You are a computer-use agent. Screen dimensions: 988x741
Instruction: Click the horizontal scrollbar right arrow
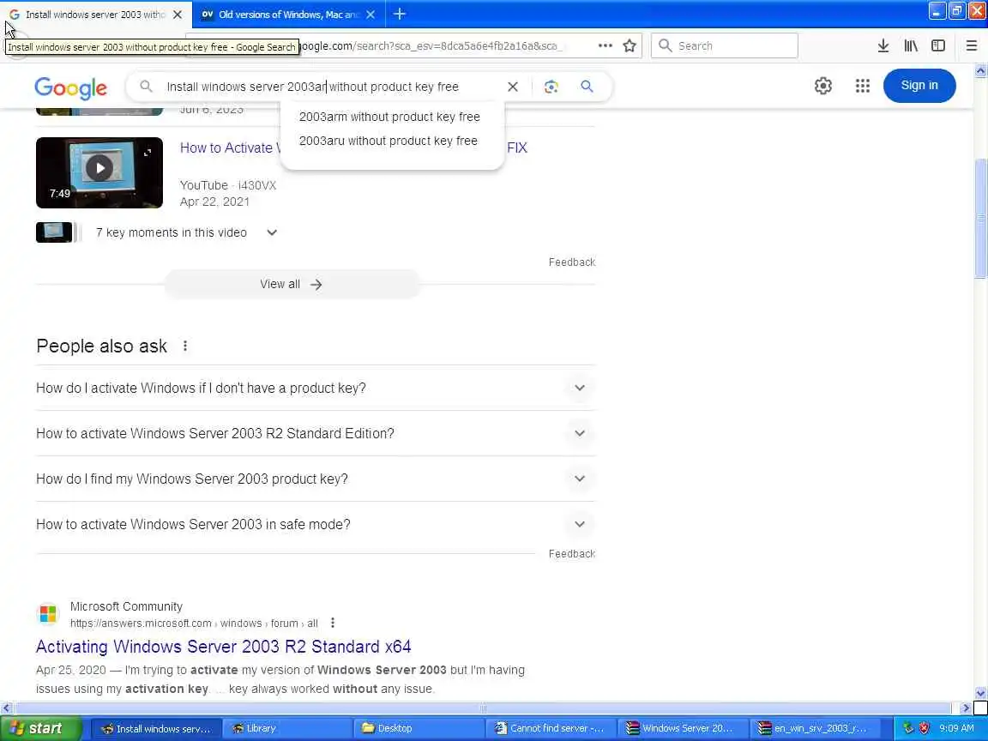(966, 708)
